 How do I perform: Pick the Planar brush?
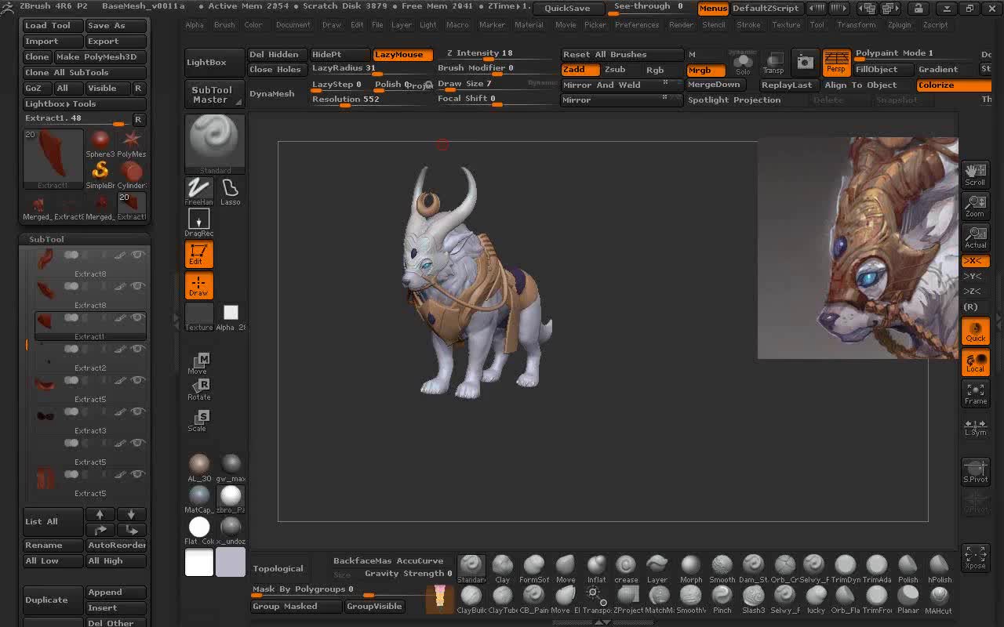tap(908, 600)
